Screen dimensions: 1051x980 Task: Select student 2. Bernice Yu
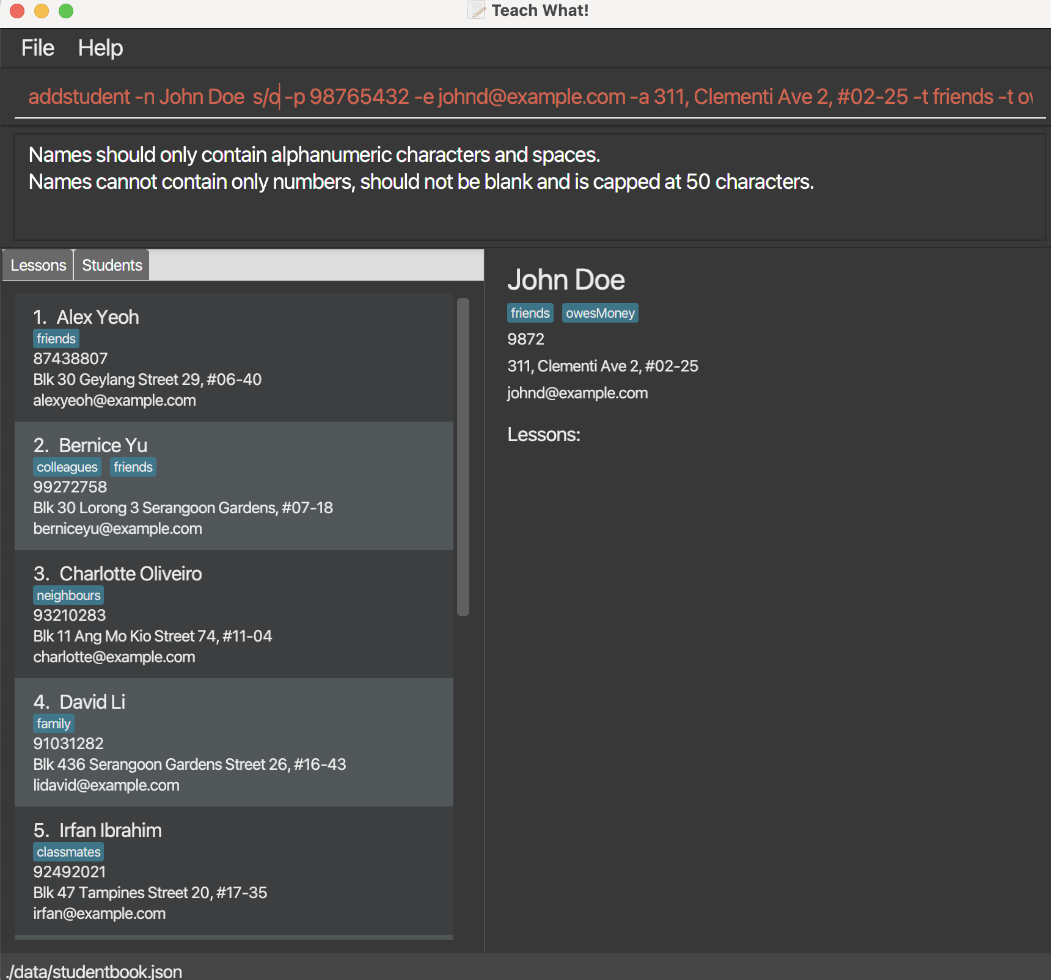[234, 486]
